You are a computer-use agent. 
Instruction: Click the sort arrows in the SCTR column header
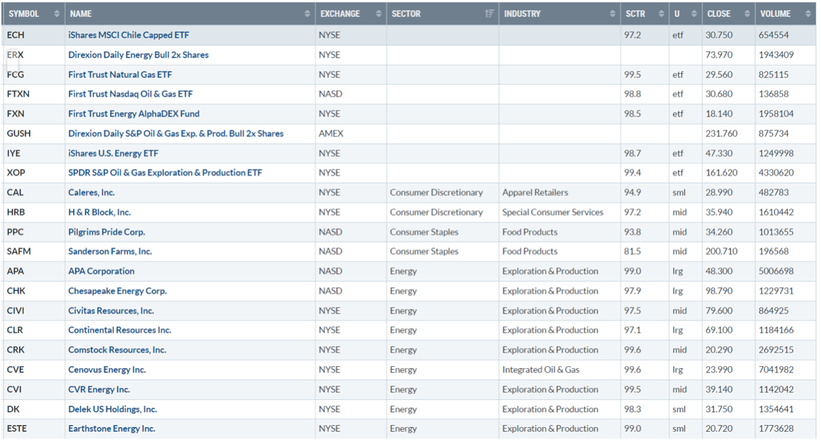pos(660,14)
